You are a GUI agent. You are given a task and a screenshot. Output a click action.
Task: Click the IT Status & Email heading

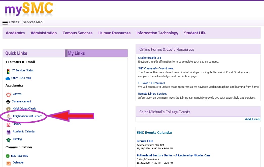pyautogui.click(x=20, y=62)
